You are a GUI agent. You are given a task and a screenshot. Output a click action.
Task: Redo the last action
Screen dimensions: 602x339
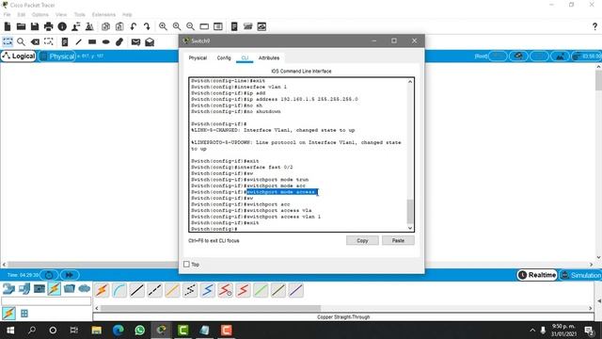(x=147, y=26)
